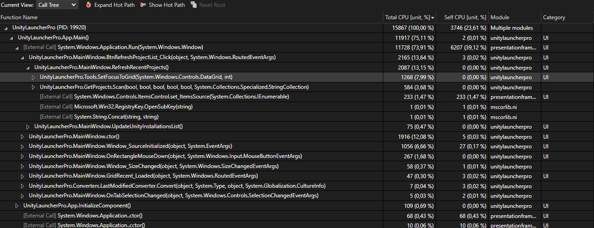The height and width of the screenshot is (228, 594).
Task: Click the Expand Hot Path flame icon
Action: click(x=88, y=5)
